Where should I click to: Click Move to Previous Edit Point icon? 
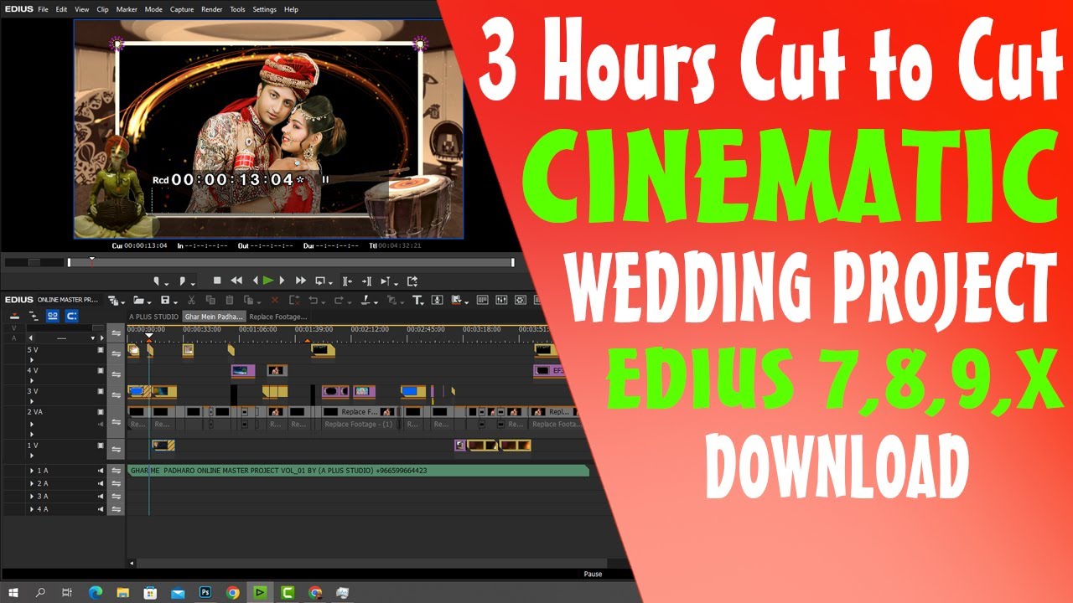pyautogui.click(x=347, y=281)
